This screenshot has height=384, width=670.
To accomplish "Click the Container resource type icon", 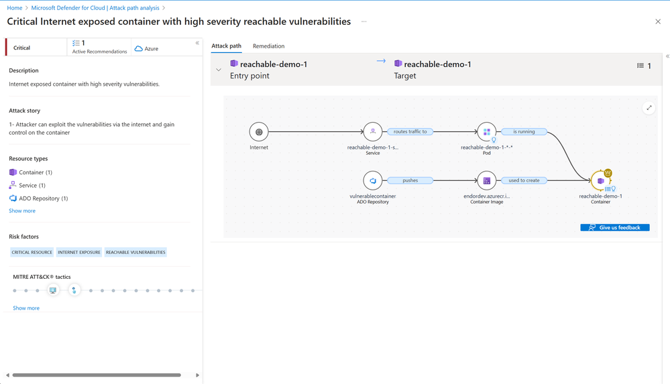I will click(13, 172).
